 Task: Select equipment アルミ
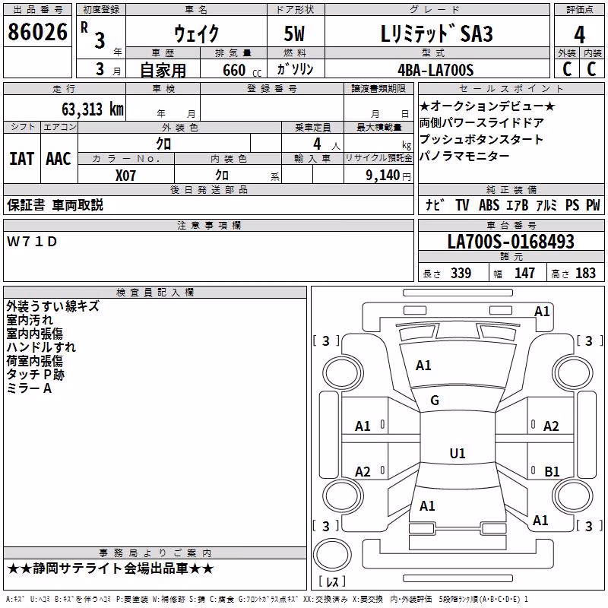click(546, 204)
